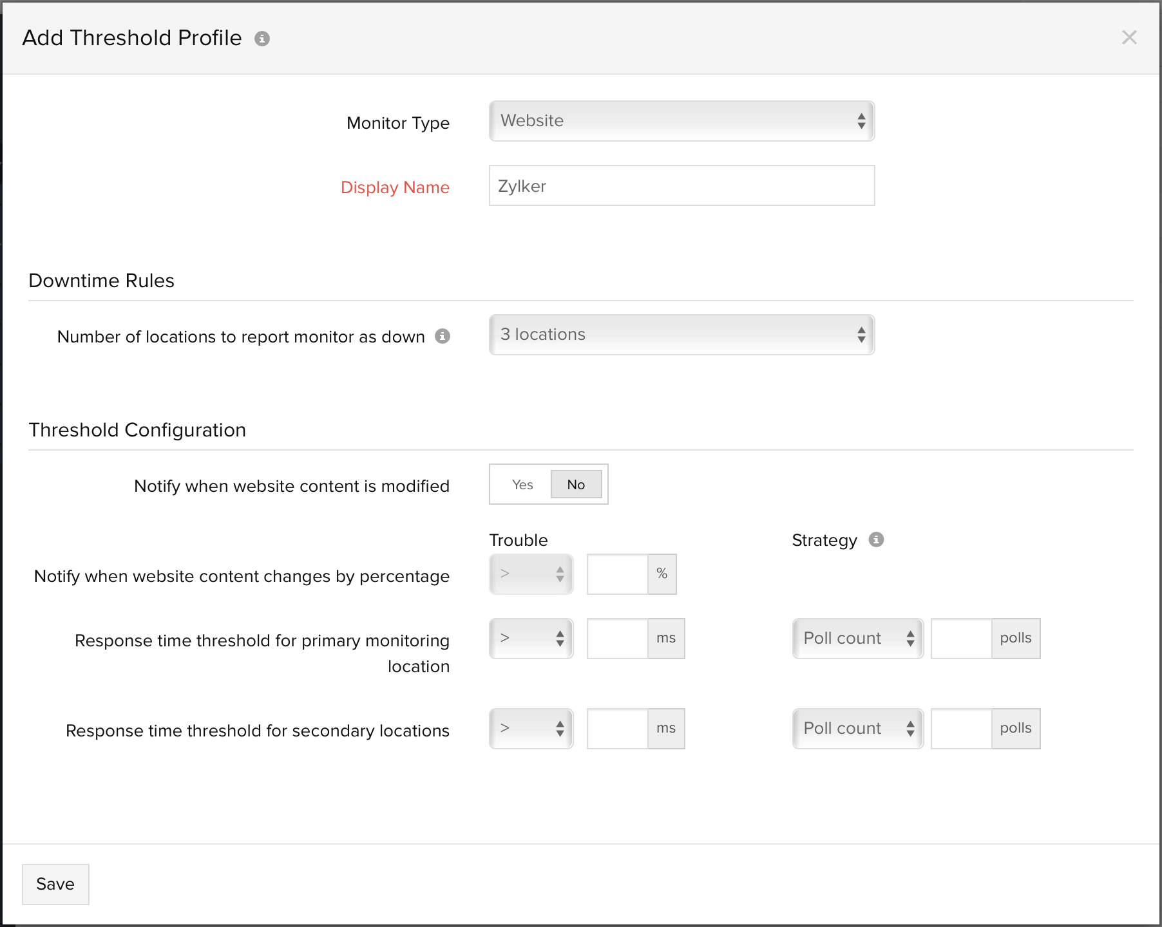
Task: Open operator dropdown for secondary locations
Action: point(531,729)
